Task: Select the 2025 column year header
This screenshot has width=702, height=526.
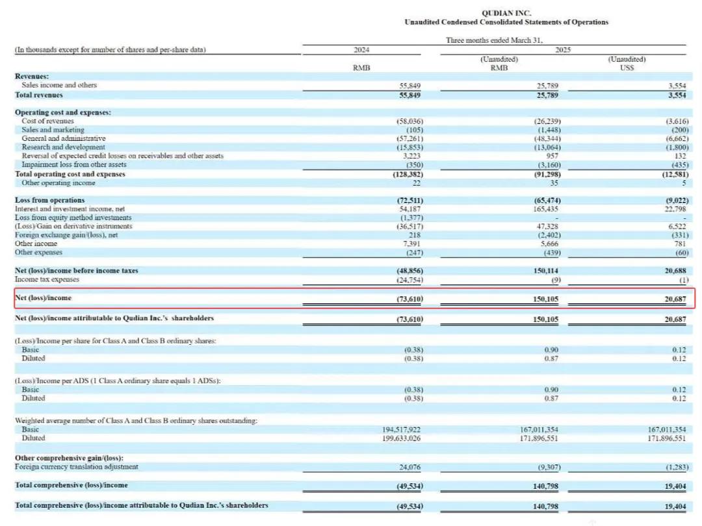Action: click(563, 49)
